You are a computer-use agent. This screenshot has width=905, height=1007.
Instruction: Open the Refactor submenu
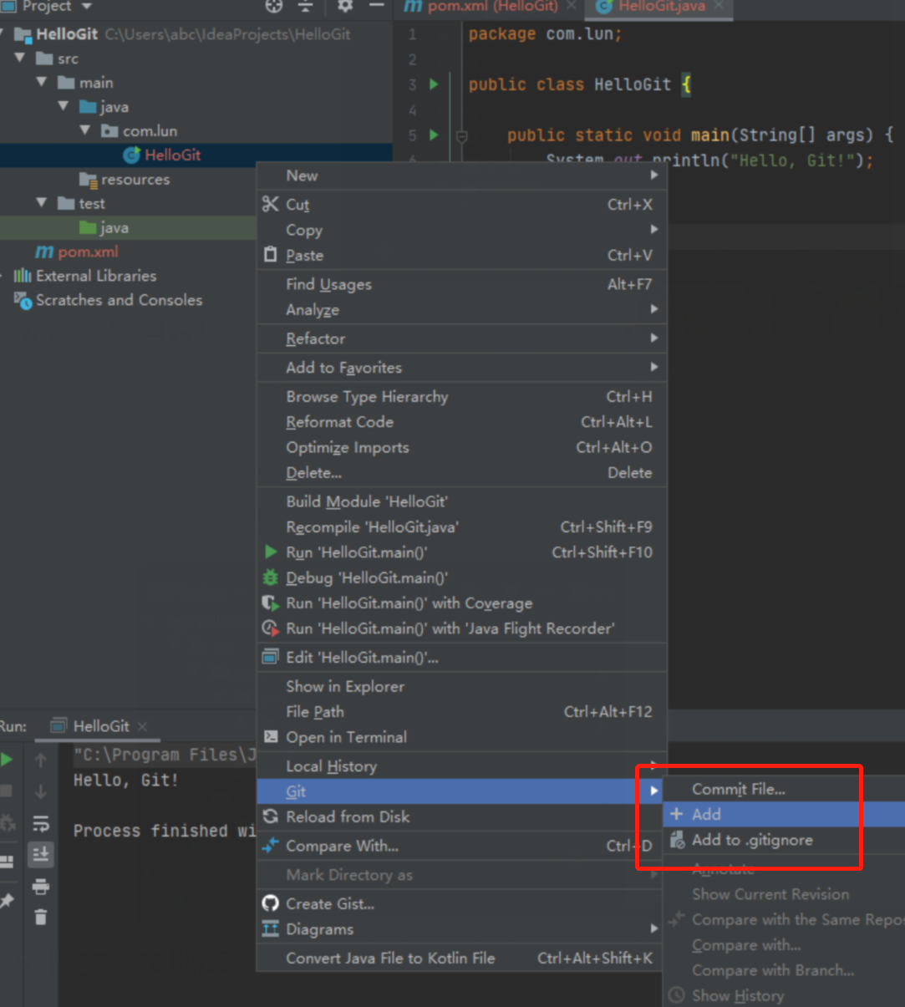click(x=461, y=338)
